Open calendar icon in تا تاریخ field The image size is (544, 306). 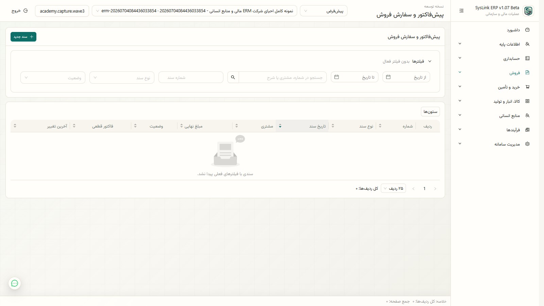click(x=337, y=77)
